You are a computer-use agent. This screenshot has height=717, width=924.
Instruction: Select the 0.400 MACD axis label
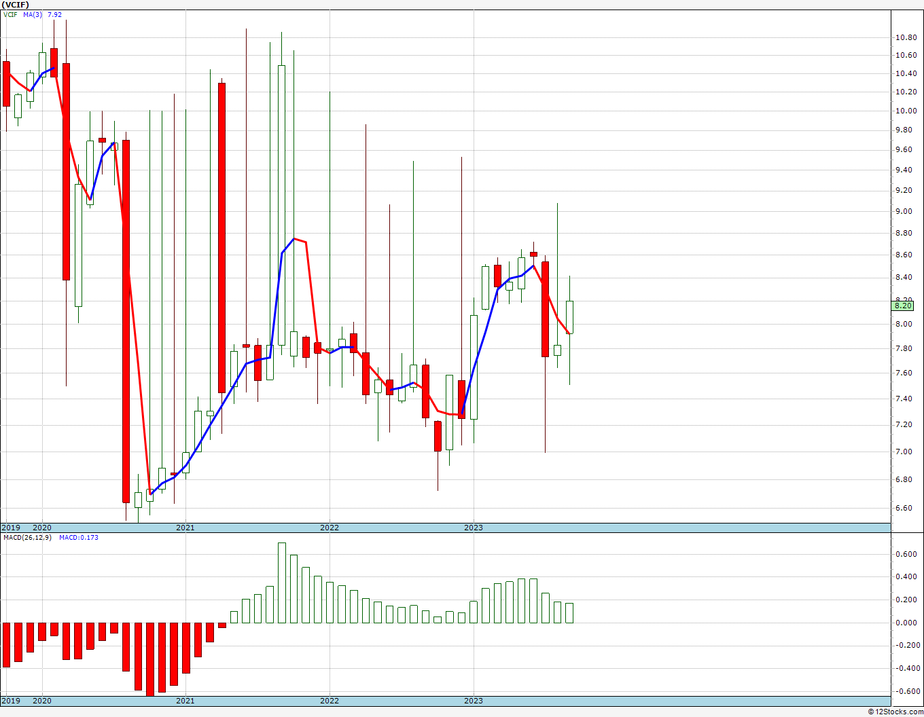coord(906,578)
